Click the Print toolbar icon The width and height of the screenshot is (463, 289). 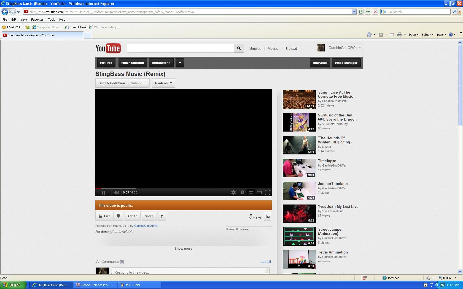[399, 35]
